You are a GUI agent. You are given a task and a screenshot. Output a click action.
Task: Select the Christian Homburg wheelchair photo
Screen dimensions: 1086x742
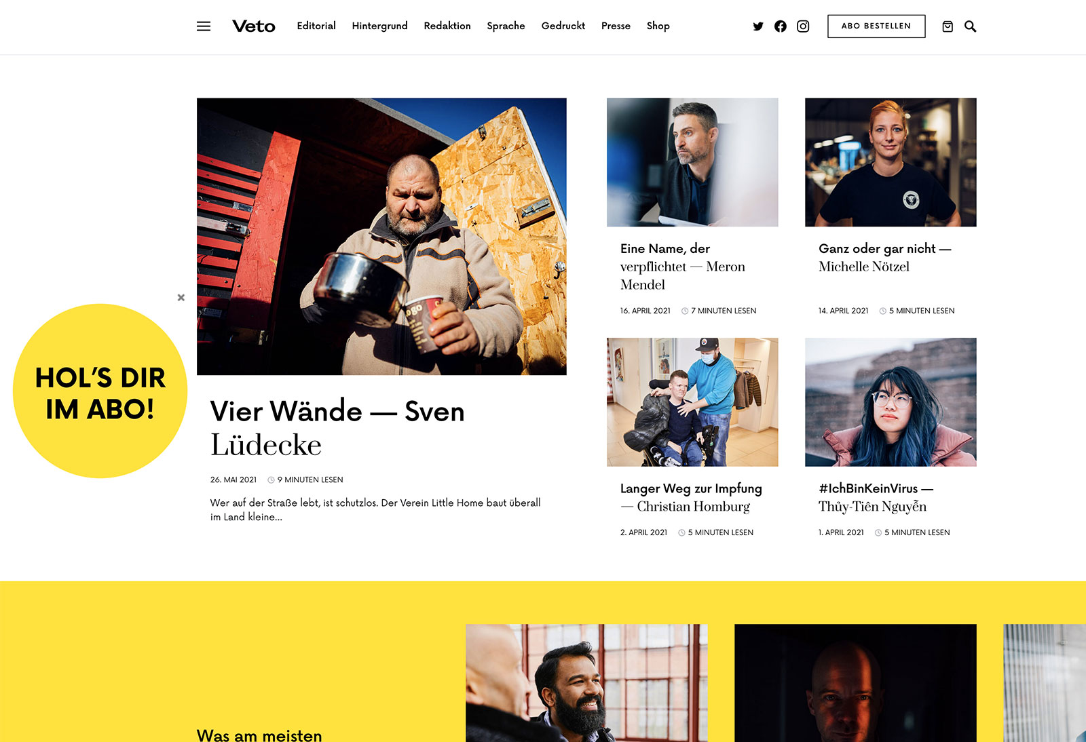[692, 402]
